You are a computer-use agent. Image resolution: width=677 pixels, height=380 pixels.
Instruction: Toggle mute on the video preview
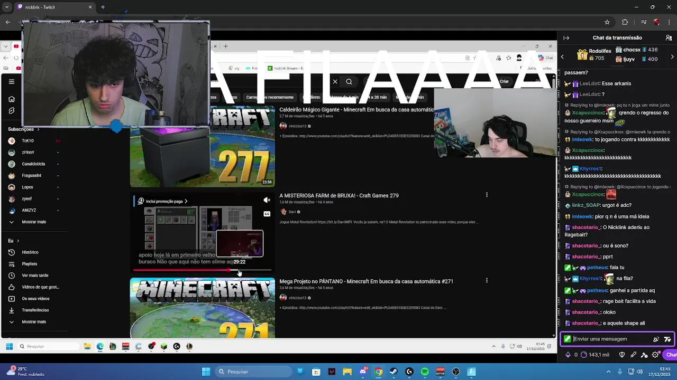coord(267,200)
